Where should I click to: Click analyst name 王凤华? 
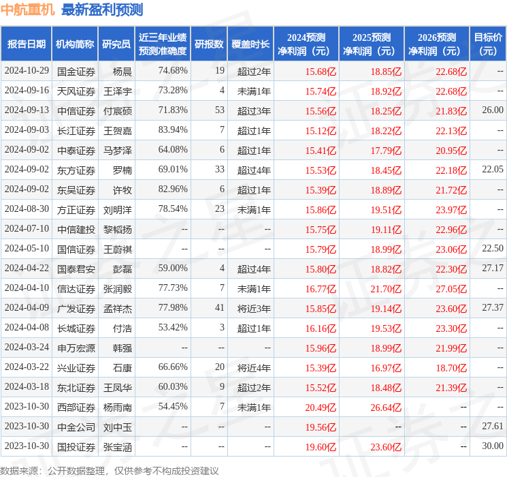[117, 388]
